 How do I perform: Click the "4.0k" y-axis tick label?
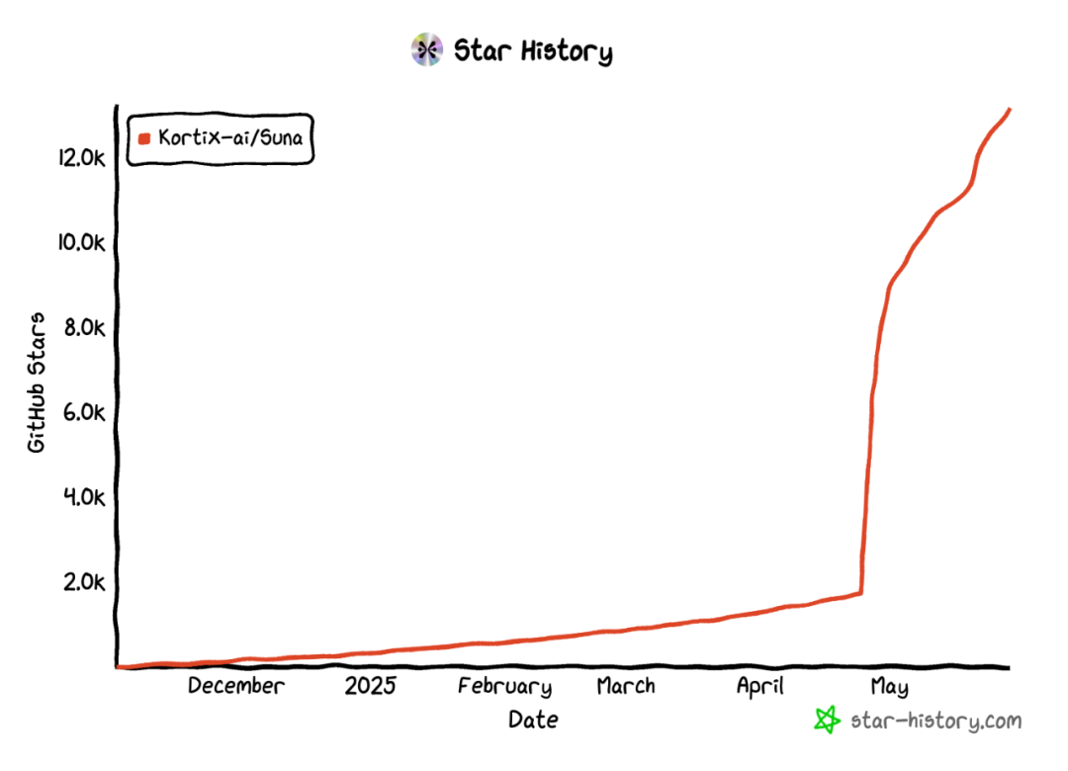(x=84, y=497)
